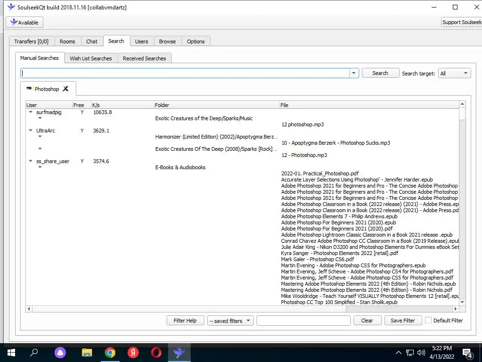This screenshot has height=362, width=482.
Task: Select '2022-01. Practical_Photoshop.pdf' file
Action: tap(320, 173)
